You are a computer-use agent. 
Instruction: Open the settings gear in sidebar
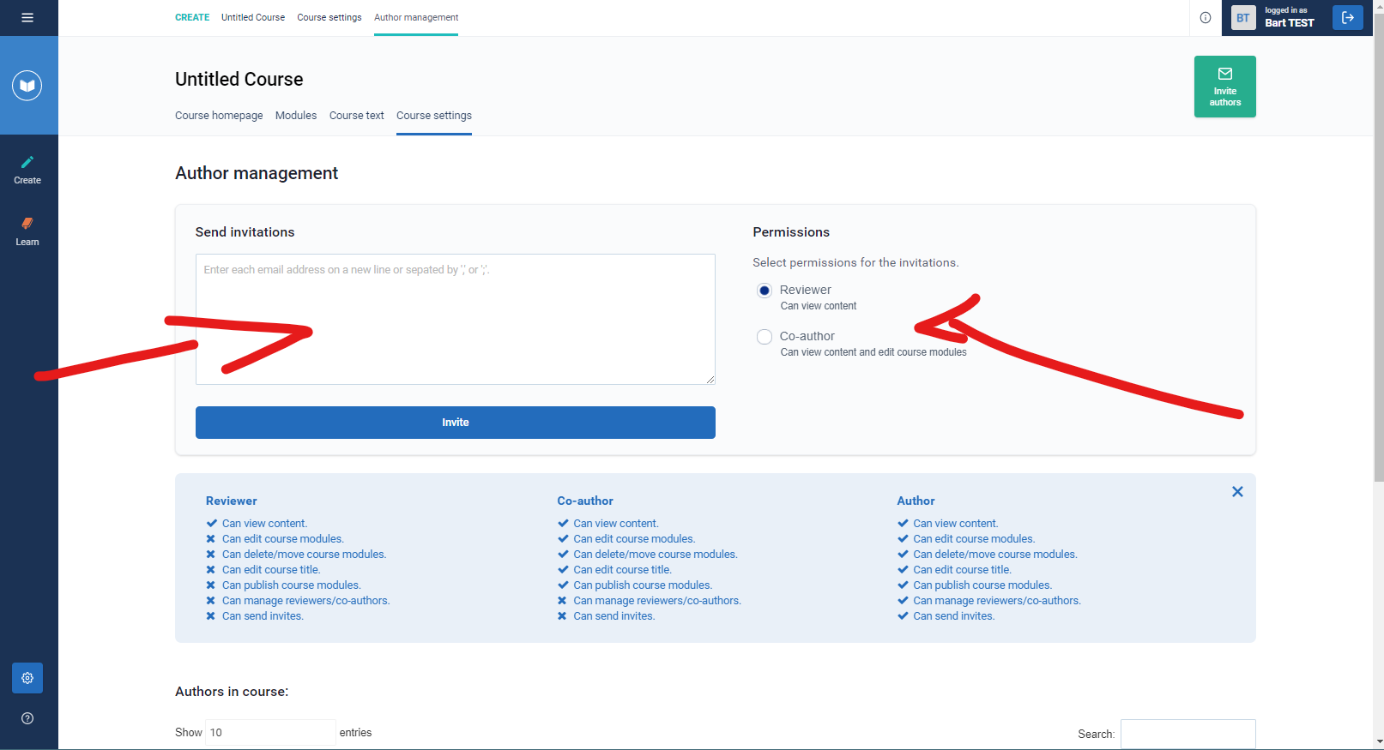coord(27,678)
